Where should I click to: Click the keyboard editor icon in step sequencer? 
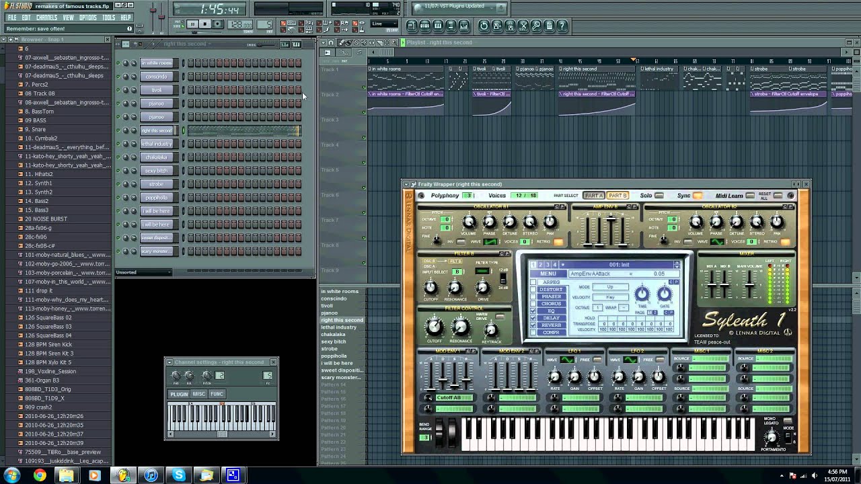pos(295,44)
